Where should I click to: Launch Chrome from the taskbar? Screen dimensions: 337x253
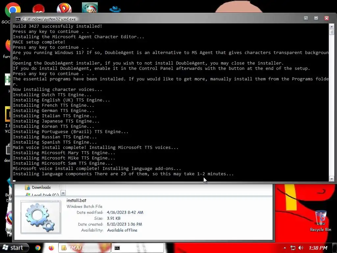coord(38,248)
